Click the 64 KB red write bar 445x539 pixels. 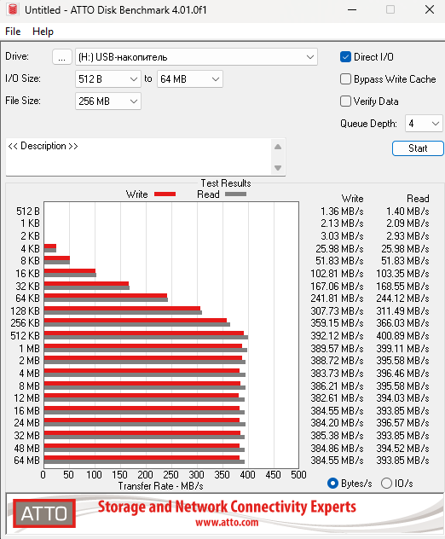pos(106,296)
